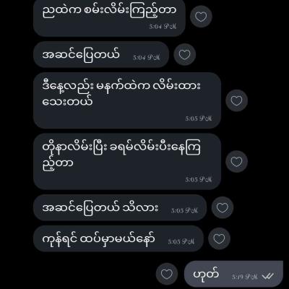Click the 5:05 PM time on 'အဆင်ပြေတယ် သိလား'

[x=184, y=210]
